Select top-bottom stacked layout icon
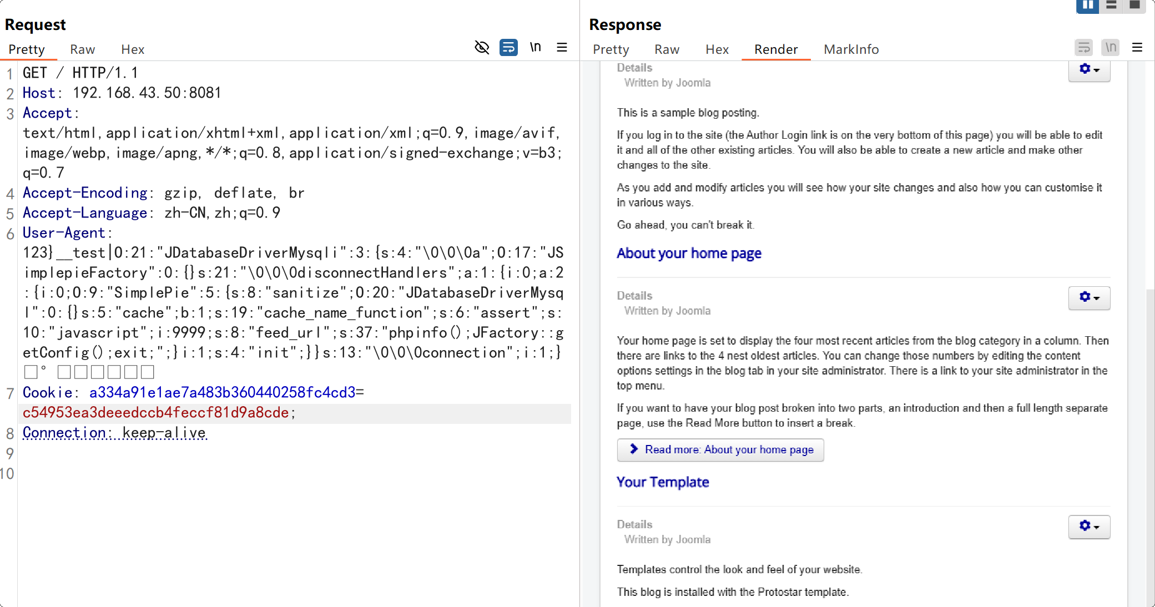 (1111, 6)
